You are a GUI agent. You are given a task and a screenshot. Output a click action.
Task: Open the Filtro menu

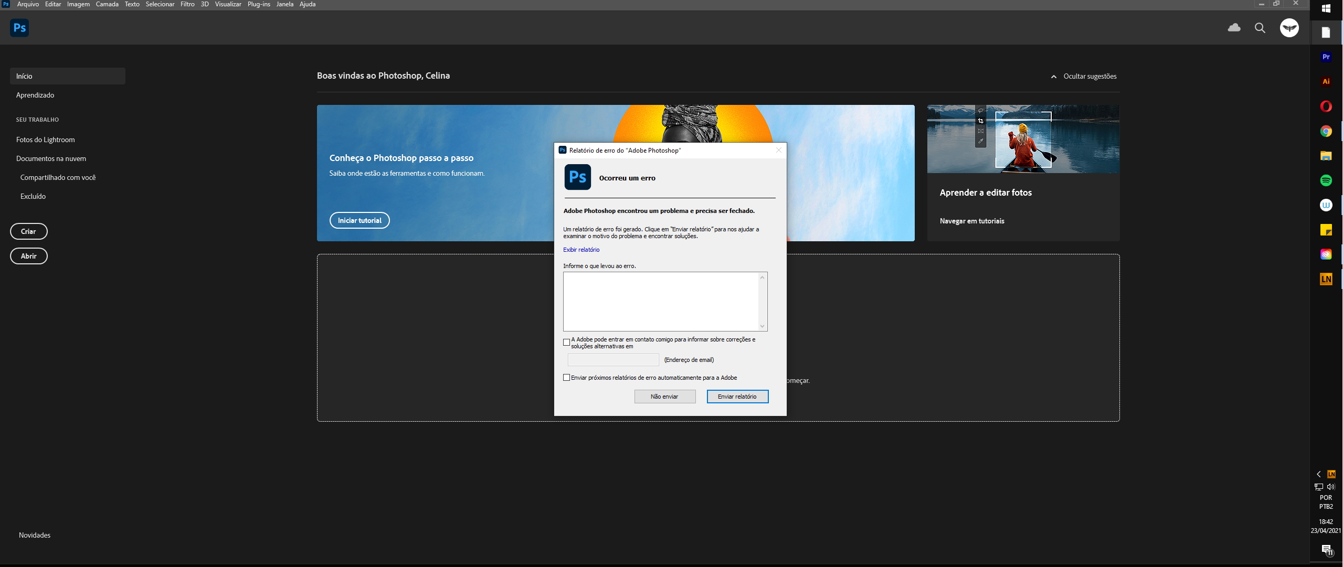pyautogui.click(x=187, y=4)
